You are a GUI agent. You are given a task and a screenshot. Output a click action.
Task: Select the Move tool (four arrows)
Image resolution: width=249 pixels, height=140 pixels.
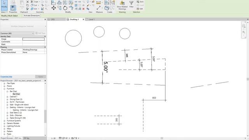click(x=54, y=8)
